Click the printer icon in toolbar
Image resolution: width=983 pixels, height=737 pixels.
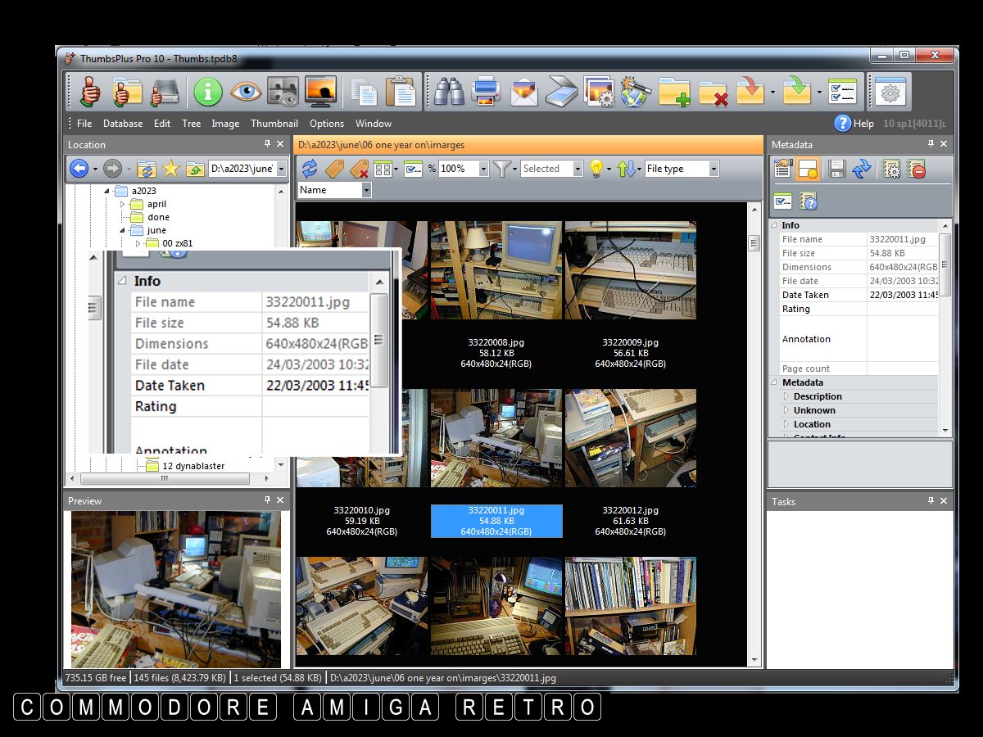tap(486, 92)
